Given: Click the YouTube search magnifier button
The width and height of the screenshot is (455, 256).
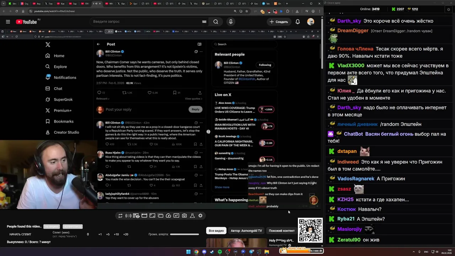Looking at the screenshot, I should click(x=216, y=22).
